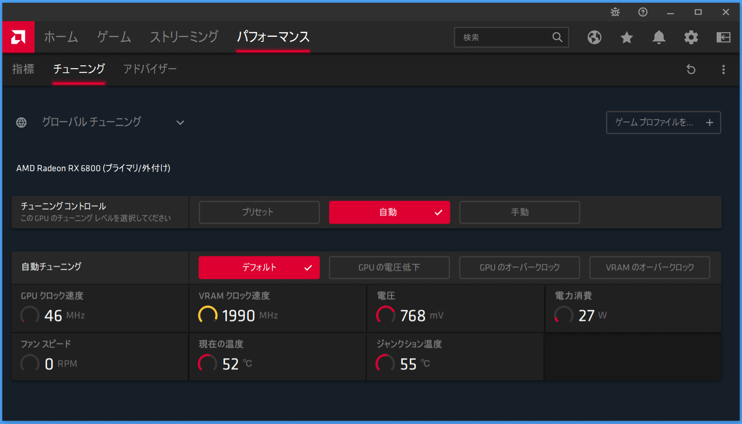The height and width of the screenshot is (424, 742).
Task: Click the 電力消費 gauge icon
Action: click(x=564, y=315)
